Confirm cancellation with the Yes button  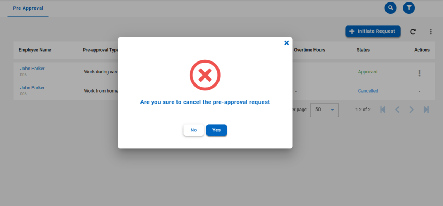[216, 130]
